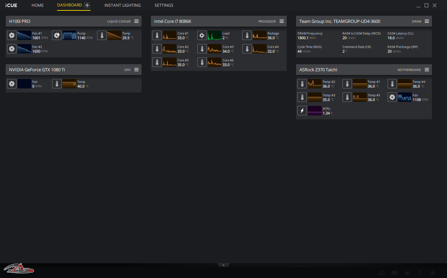
Task: Maximize the iCUE window
Action: (x=426, y=5)
